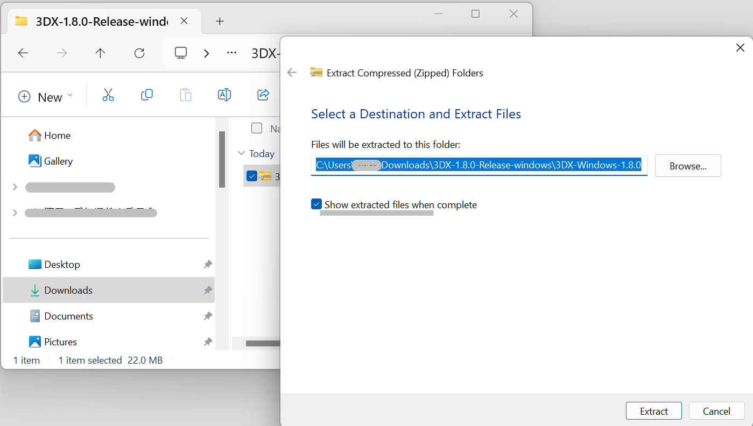Refresh the Downloads folder view
This screenshot has height=426, width=753.
(139, 53)
